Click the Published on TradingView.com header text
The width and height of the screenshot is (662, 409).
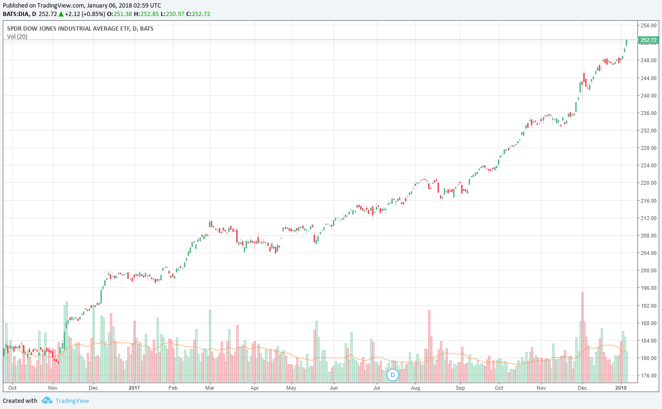82,6
